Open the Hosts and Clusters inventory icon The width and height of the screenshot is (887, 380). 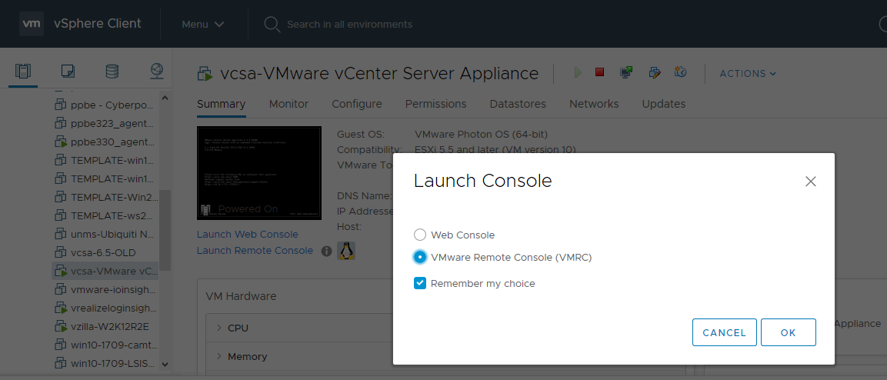coord(23,72)
